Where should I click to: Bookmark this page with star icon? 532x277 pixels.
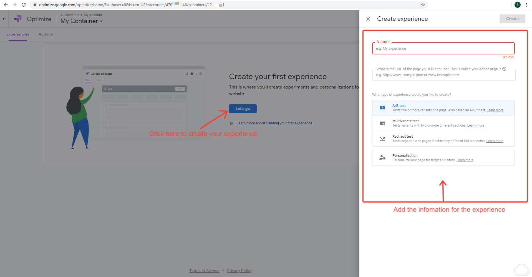[423, 5]
